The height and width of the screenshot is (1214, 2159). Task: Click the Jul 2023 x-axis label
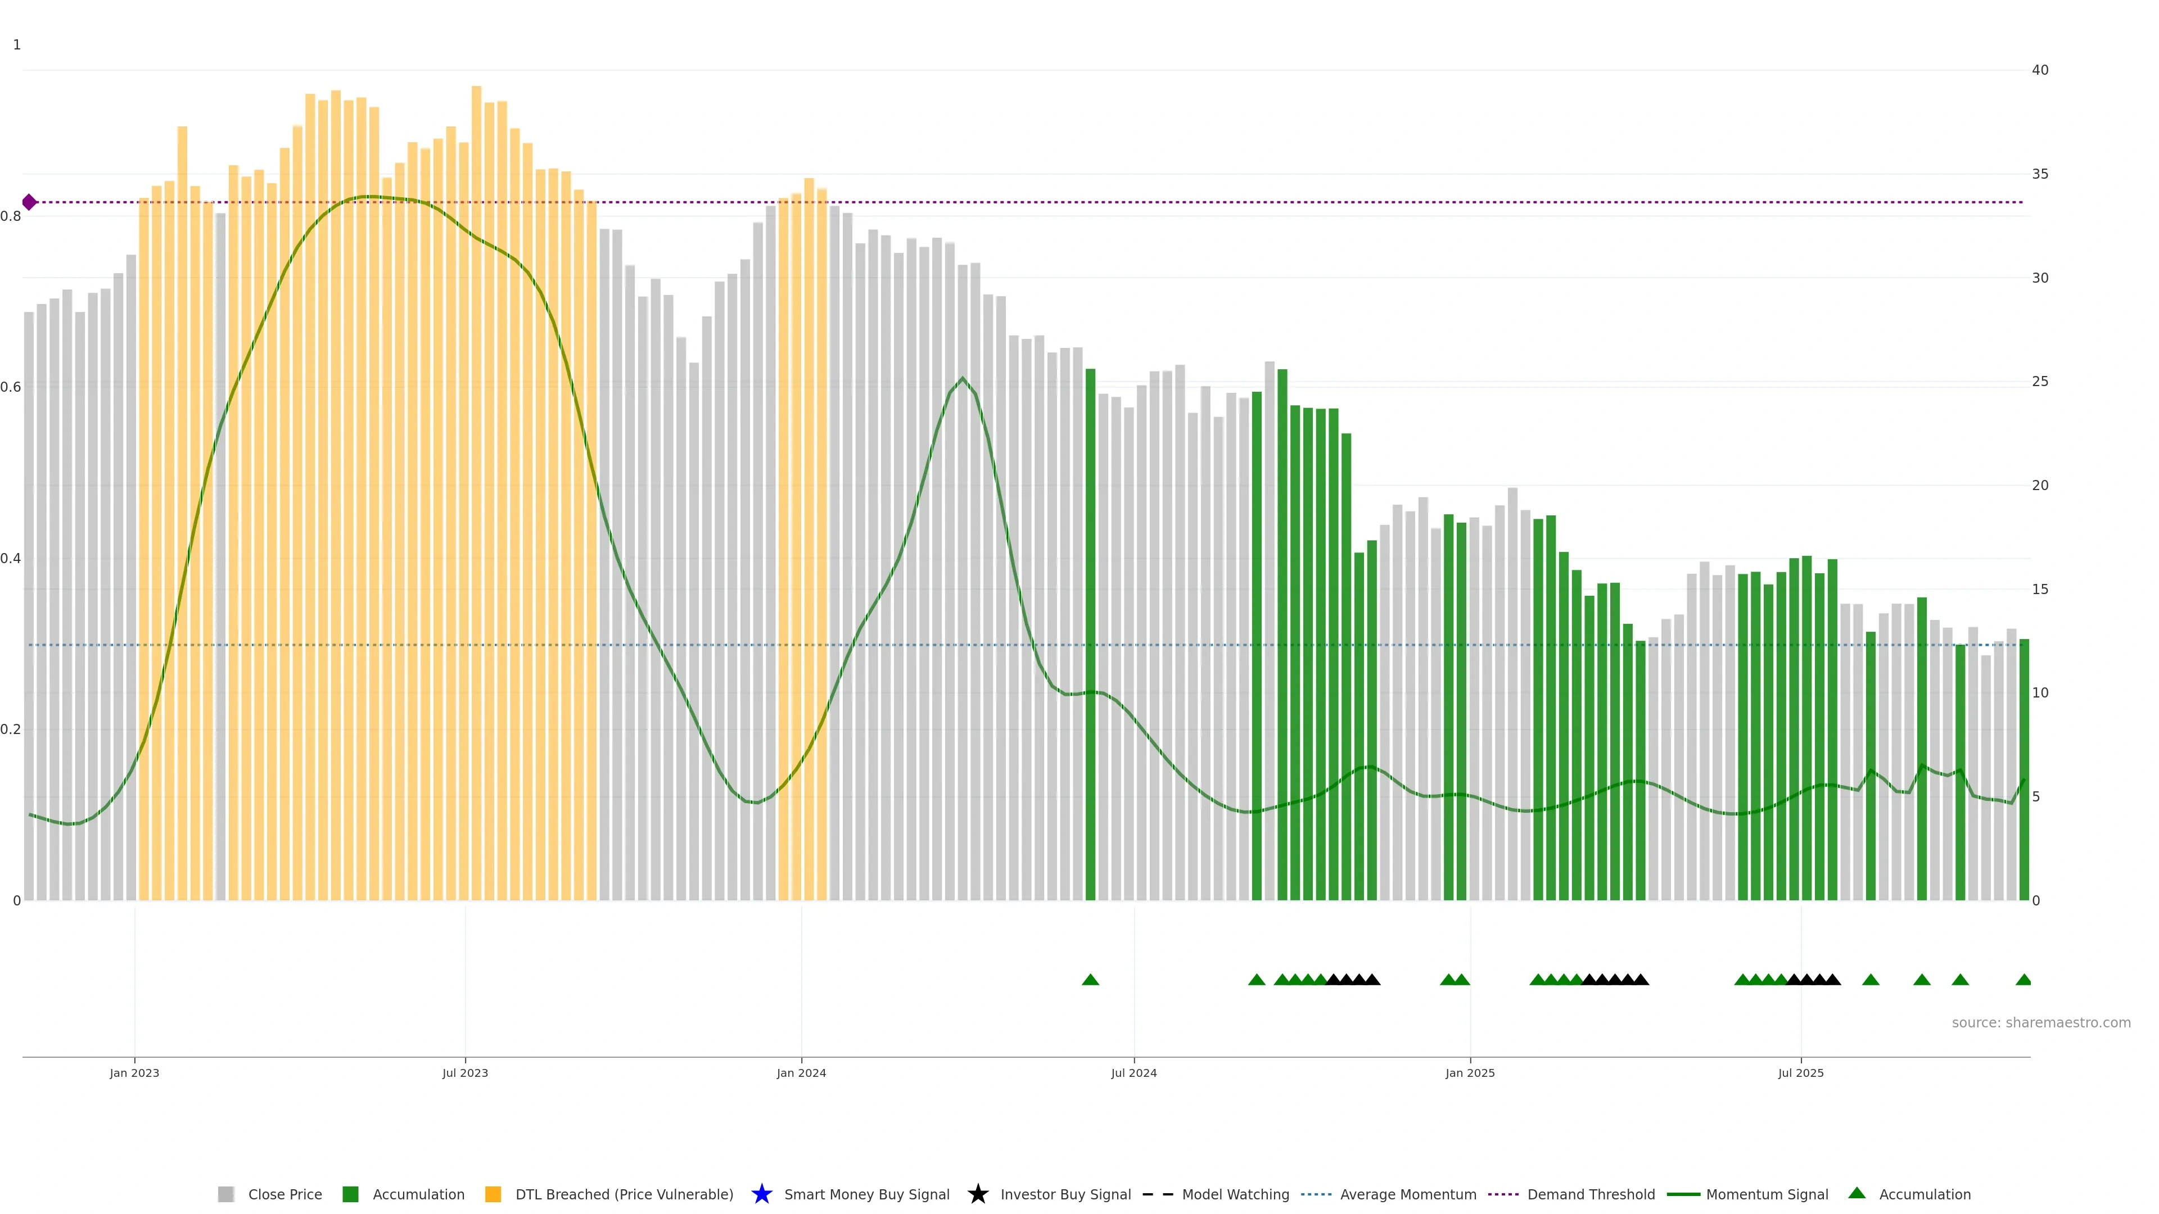465,1072
